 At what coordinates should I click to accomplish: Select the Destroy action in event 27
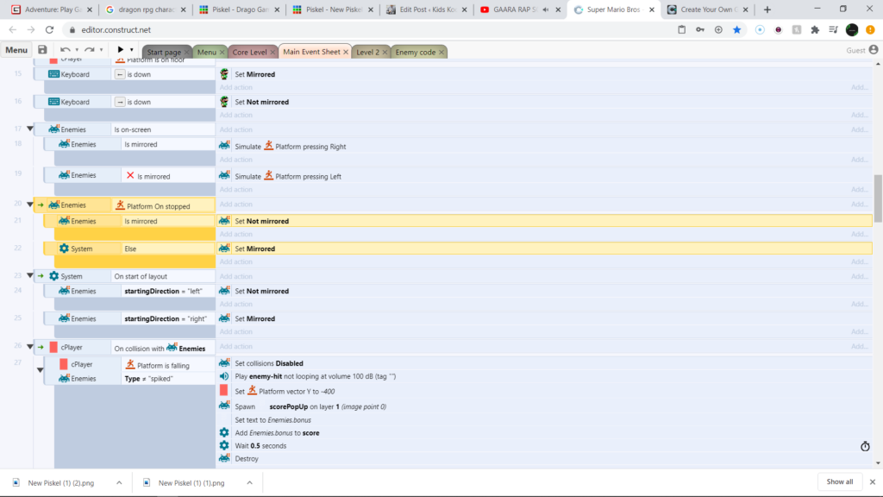point(544,459)
